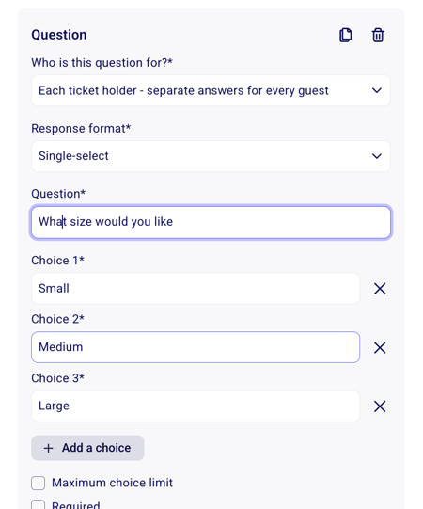Add a choice to the question
Screen dimensions: 423x509
point(87,448)
